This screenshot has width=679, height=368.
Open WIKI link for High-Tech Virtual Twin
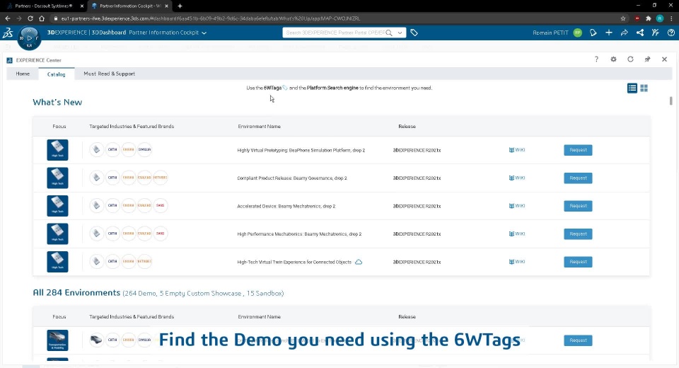tap(517, 262)
